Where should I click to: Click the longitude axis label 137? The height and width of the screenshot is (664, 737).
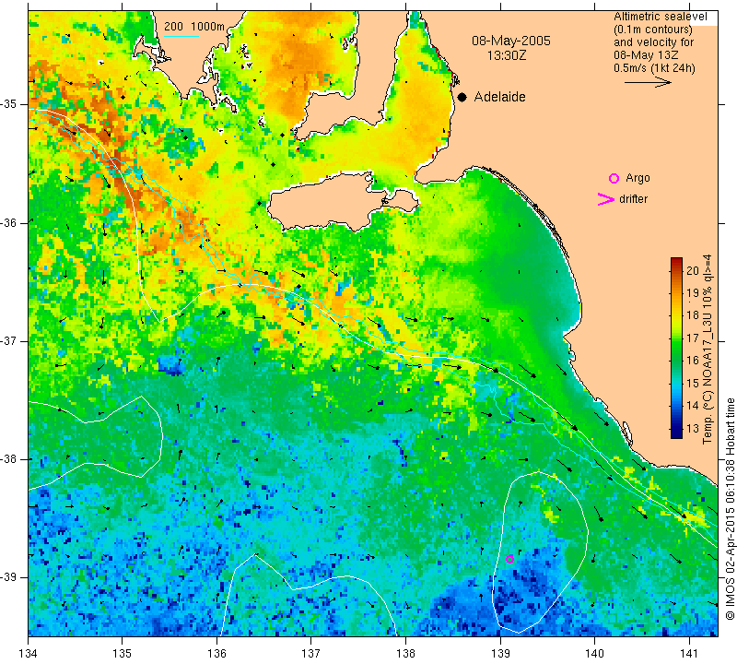(311, 653)
